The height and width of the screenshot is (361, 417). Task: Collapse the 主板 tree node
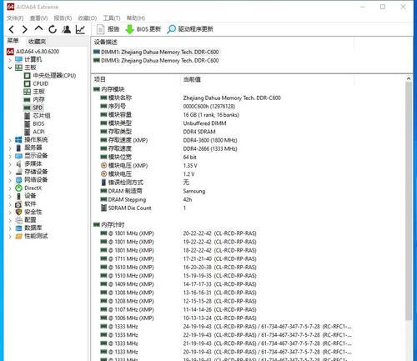[x=10, y=68]
